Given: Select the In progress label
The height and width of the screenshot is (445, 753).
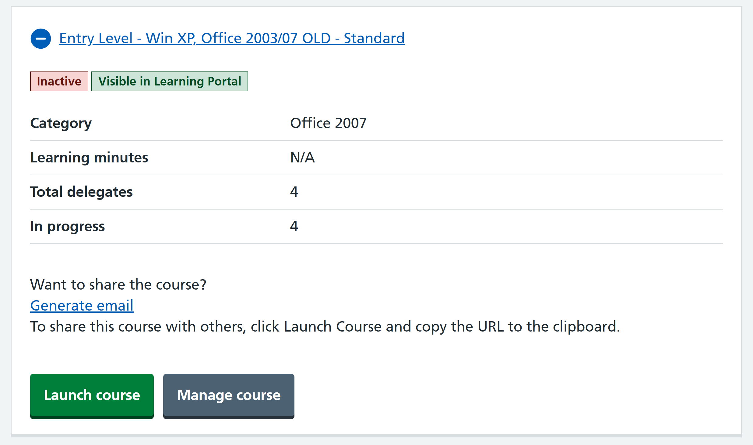Looking at the screenshot, I should (x=67, y=226).
